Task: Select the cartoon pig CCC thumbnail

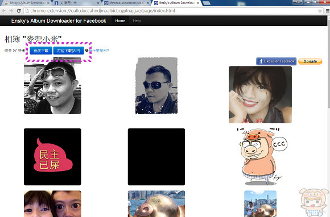Action: pos(261,157)
